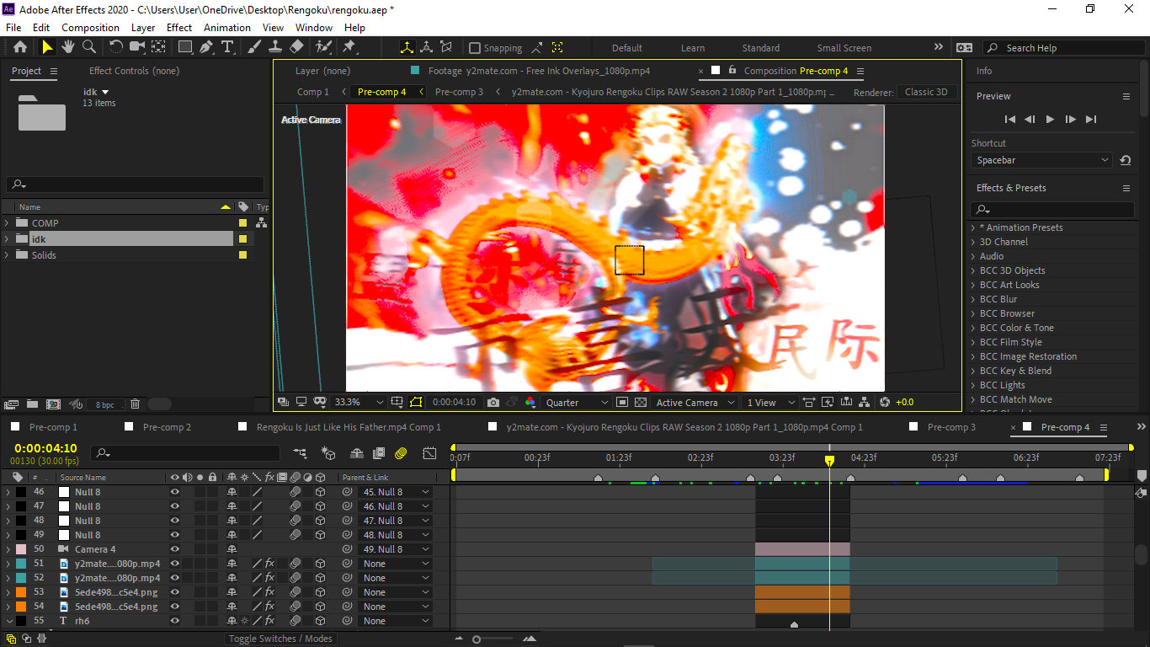This screenshot has height=647, width=1150.
Task: Reset exposure in the viewer footer
Action: (885, 403)
